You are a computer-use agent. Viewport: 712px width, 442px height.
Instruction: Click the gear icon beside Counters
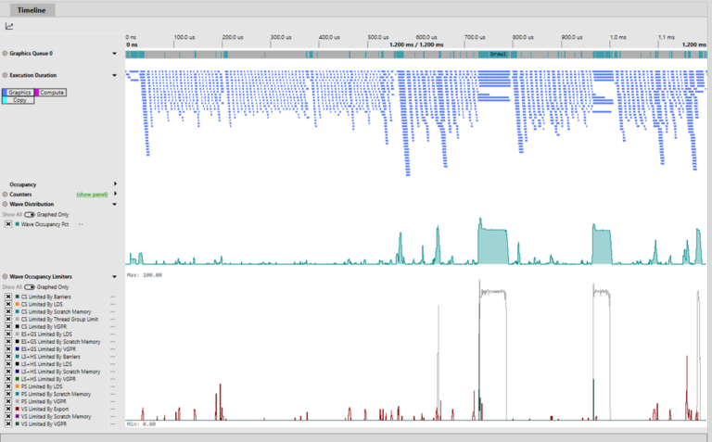click(5, 195)
